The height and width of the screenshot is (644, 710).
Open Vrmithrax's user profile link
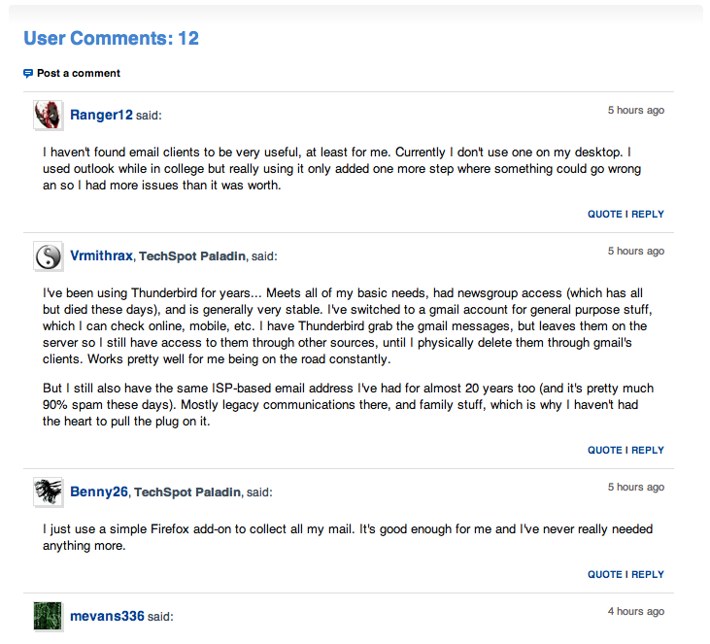pyautogui.click(x=101, y=255)
